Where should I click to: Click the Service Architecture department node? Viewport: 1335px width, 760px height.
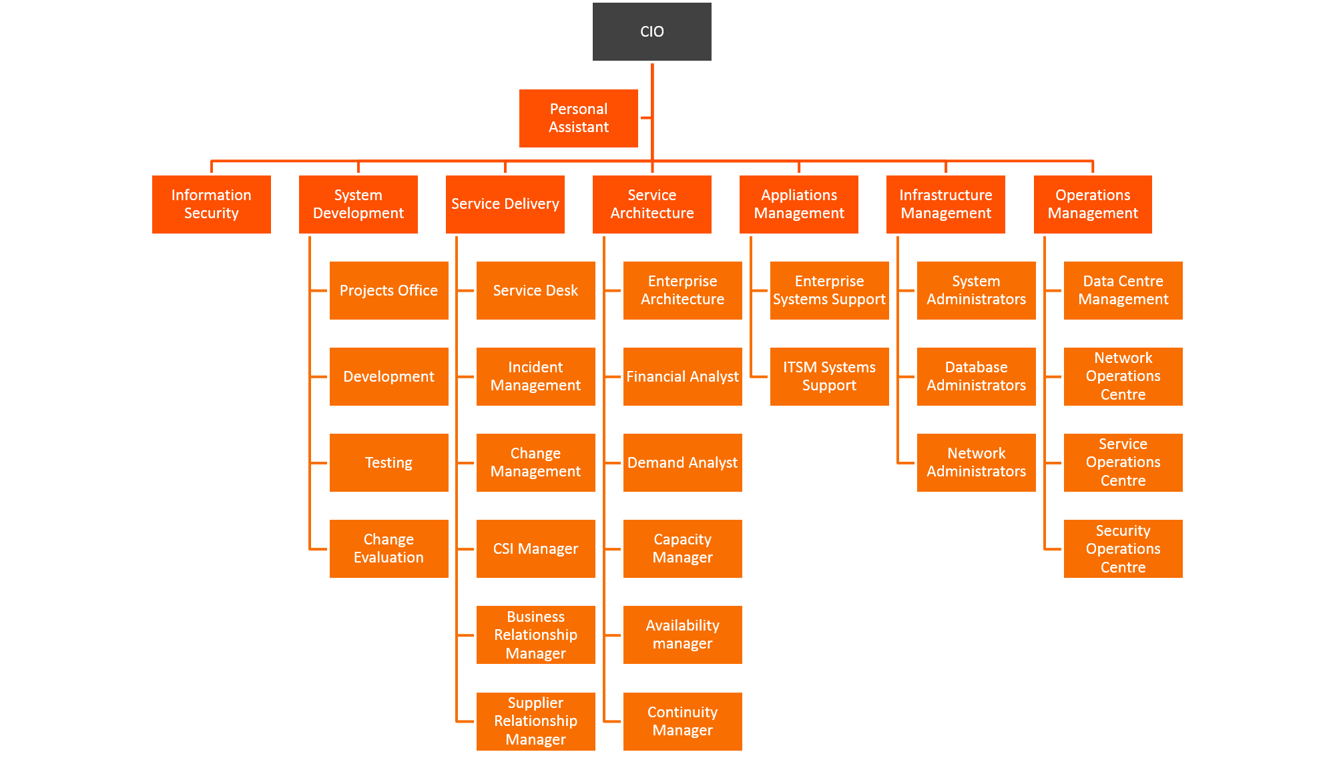click(x=652, y=203)
